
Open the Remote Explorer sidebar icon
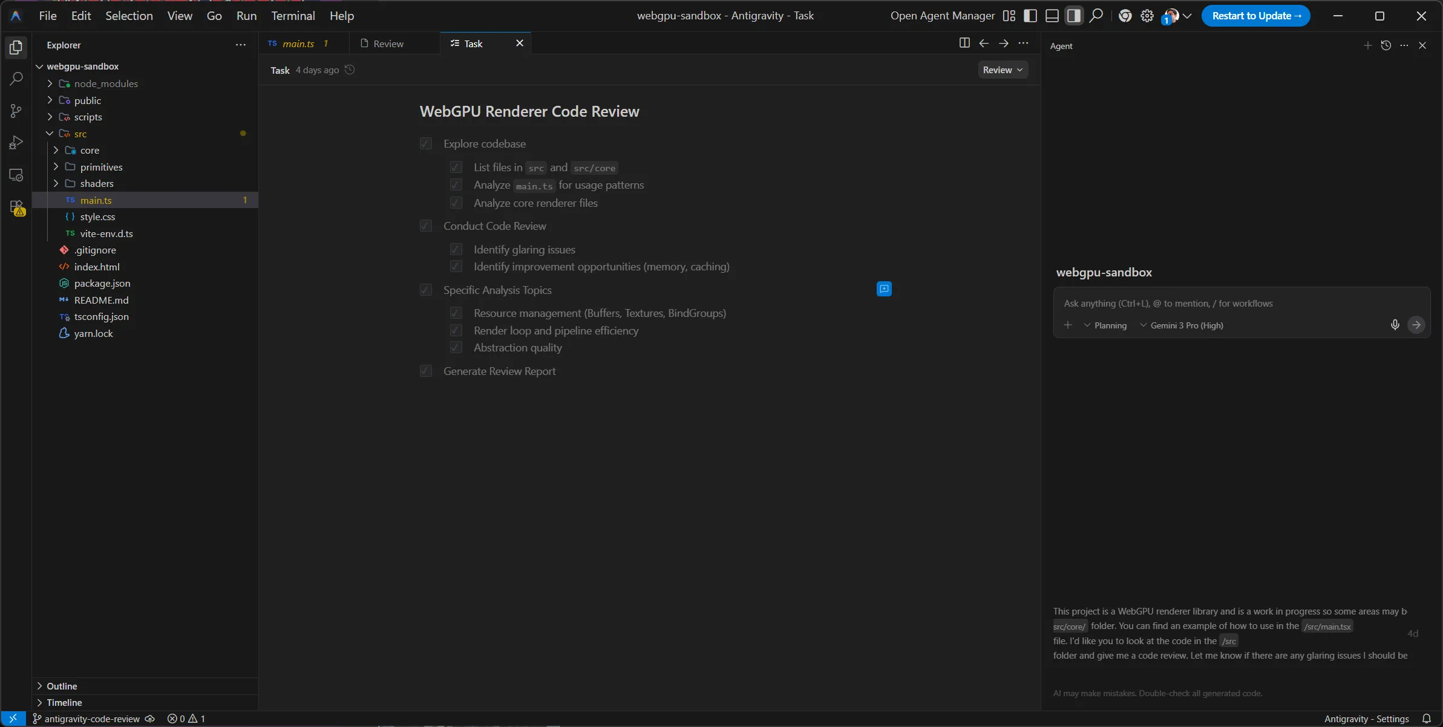15,175
